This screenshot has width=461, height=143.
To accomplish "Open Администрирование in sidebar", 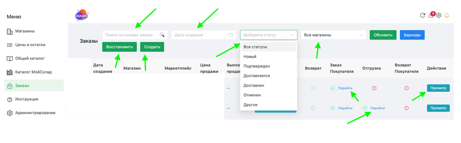I will (35, 113).
